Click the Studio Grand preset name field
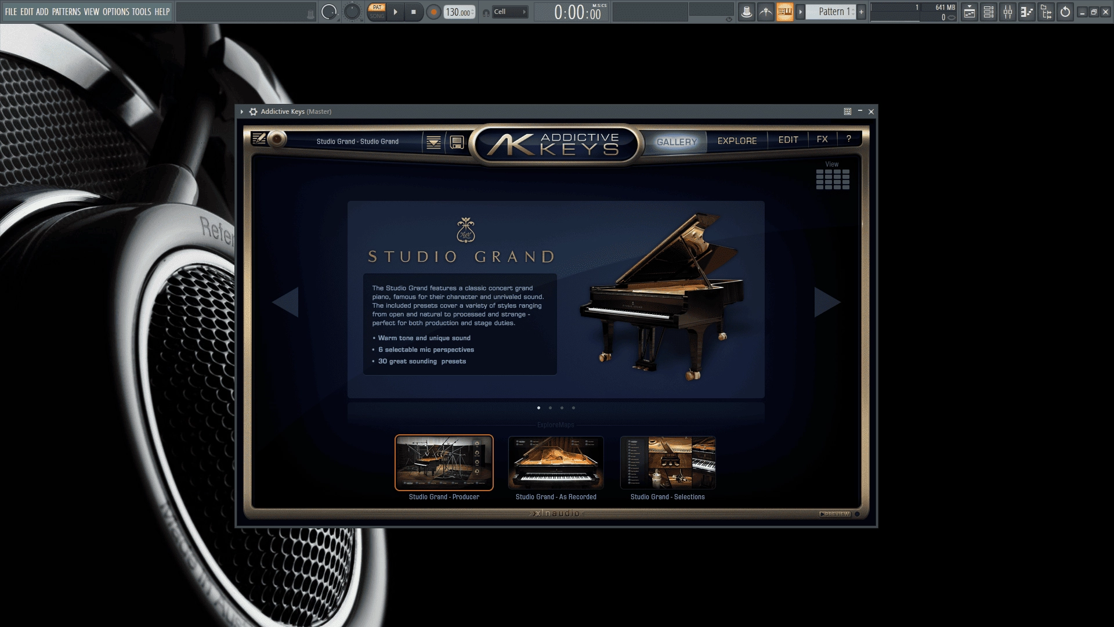Screen dimensions: 1114x627 (x=357, y=142)
